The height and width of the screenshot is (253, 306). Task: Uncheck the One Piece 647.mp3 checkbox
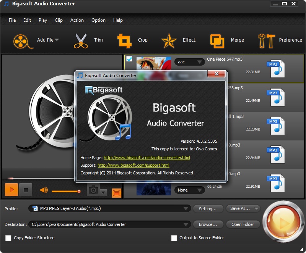tap(129, 59)
